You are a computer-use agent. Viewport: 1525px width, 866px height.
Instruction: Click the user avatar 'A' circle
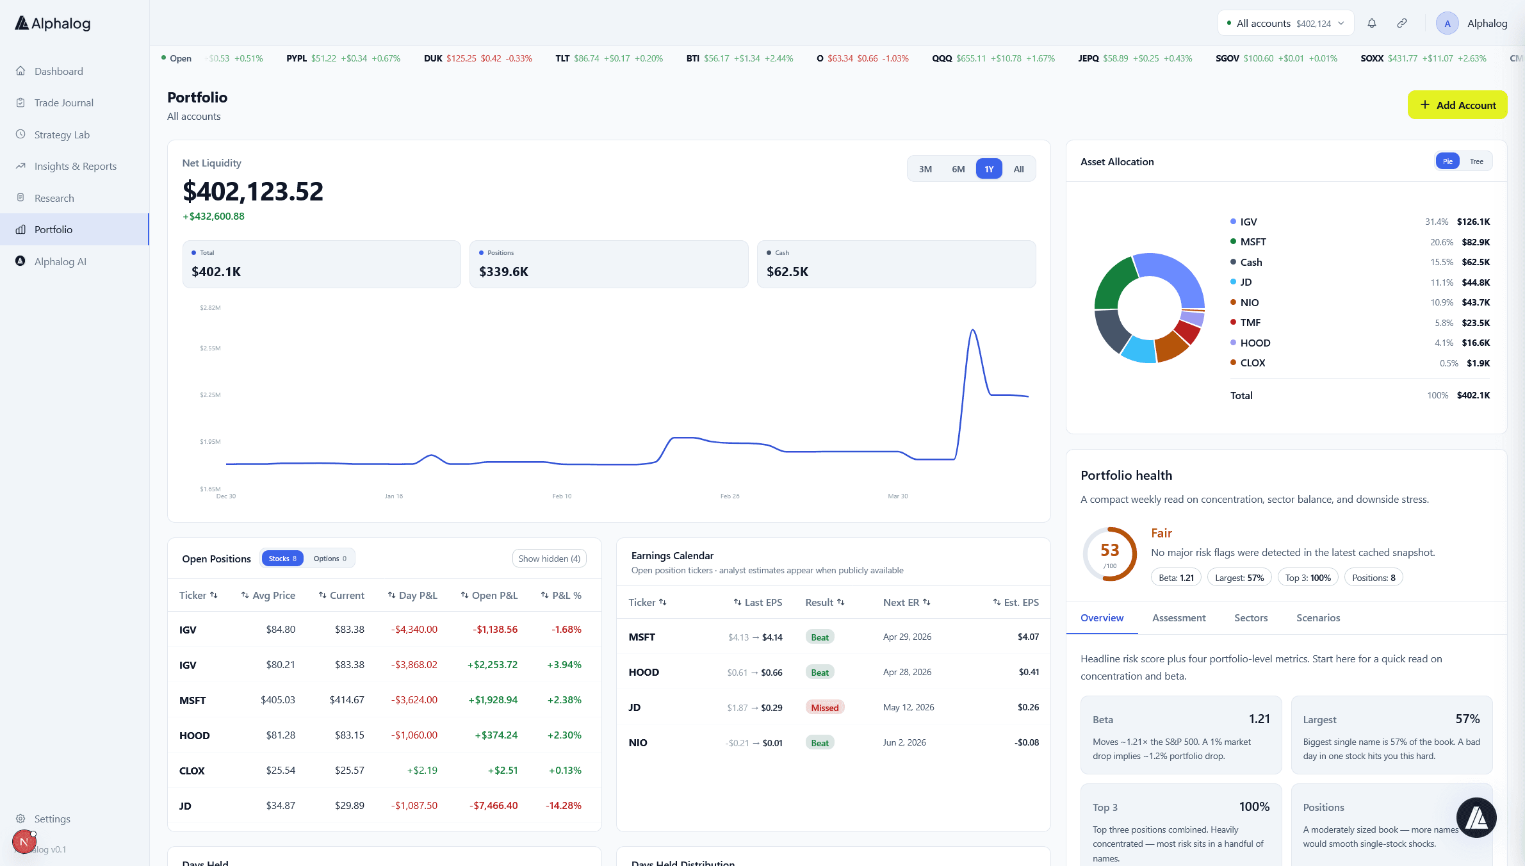click(1447, 24)
